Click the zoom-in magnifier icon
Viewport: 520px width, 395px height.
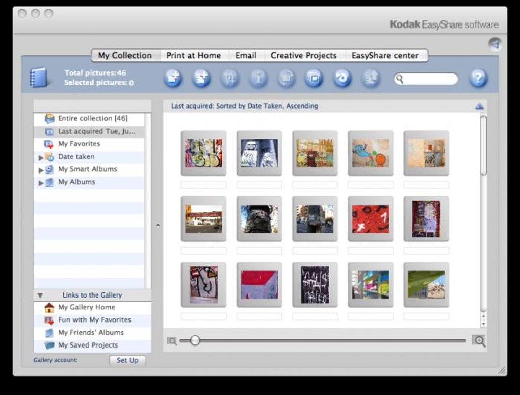[x=479, y=341]
